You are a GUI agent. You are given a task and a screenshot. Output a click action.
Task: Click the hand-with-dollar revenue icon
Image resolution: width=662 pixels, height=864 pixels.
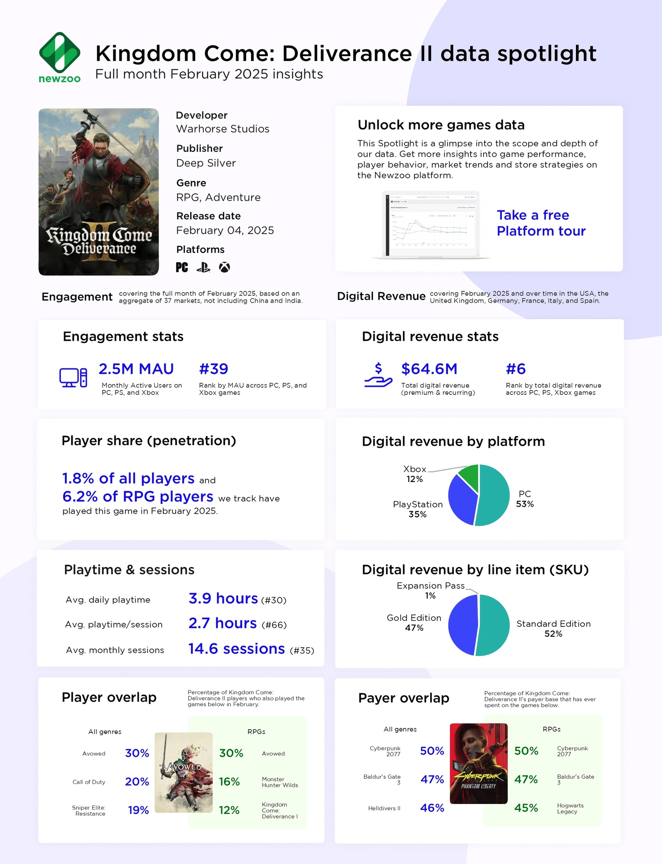378,375
